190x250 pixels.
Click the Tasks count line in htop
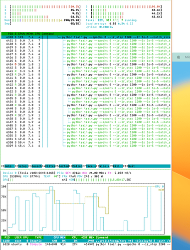(x=111, y=20)
